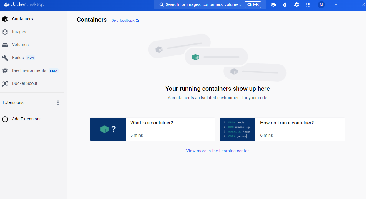Click the isolated environment description text
Screen dimensions: 366x199
point(218,98)
